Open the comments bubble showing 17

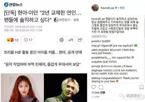[x=28, y=40]
